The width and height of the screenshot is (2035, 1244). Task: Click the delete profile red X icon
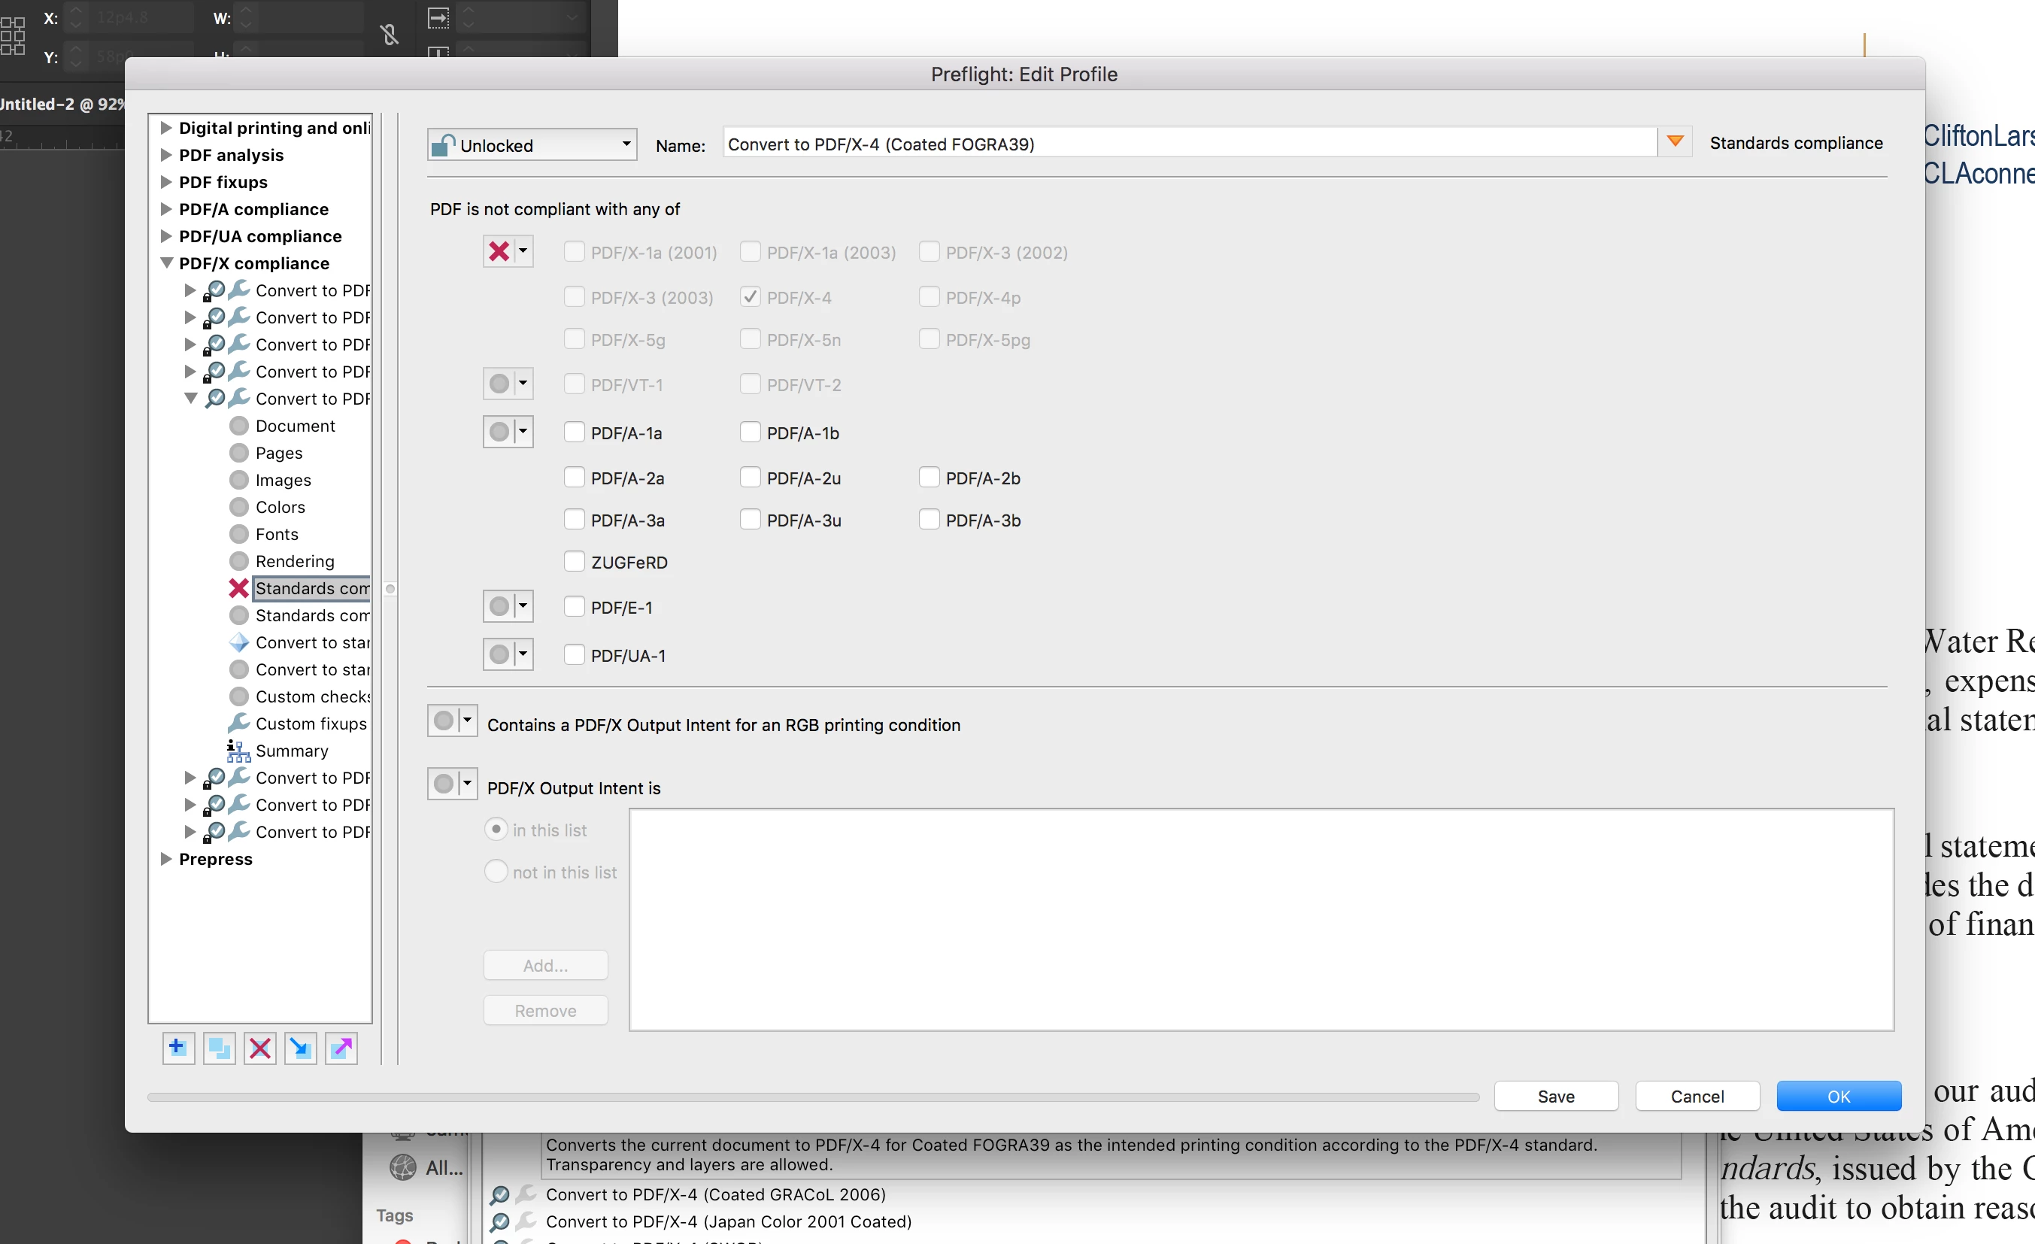pyautogui.click(x=259, y=1048)
